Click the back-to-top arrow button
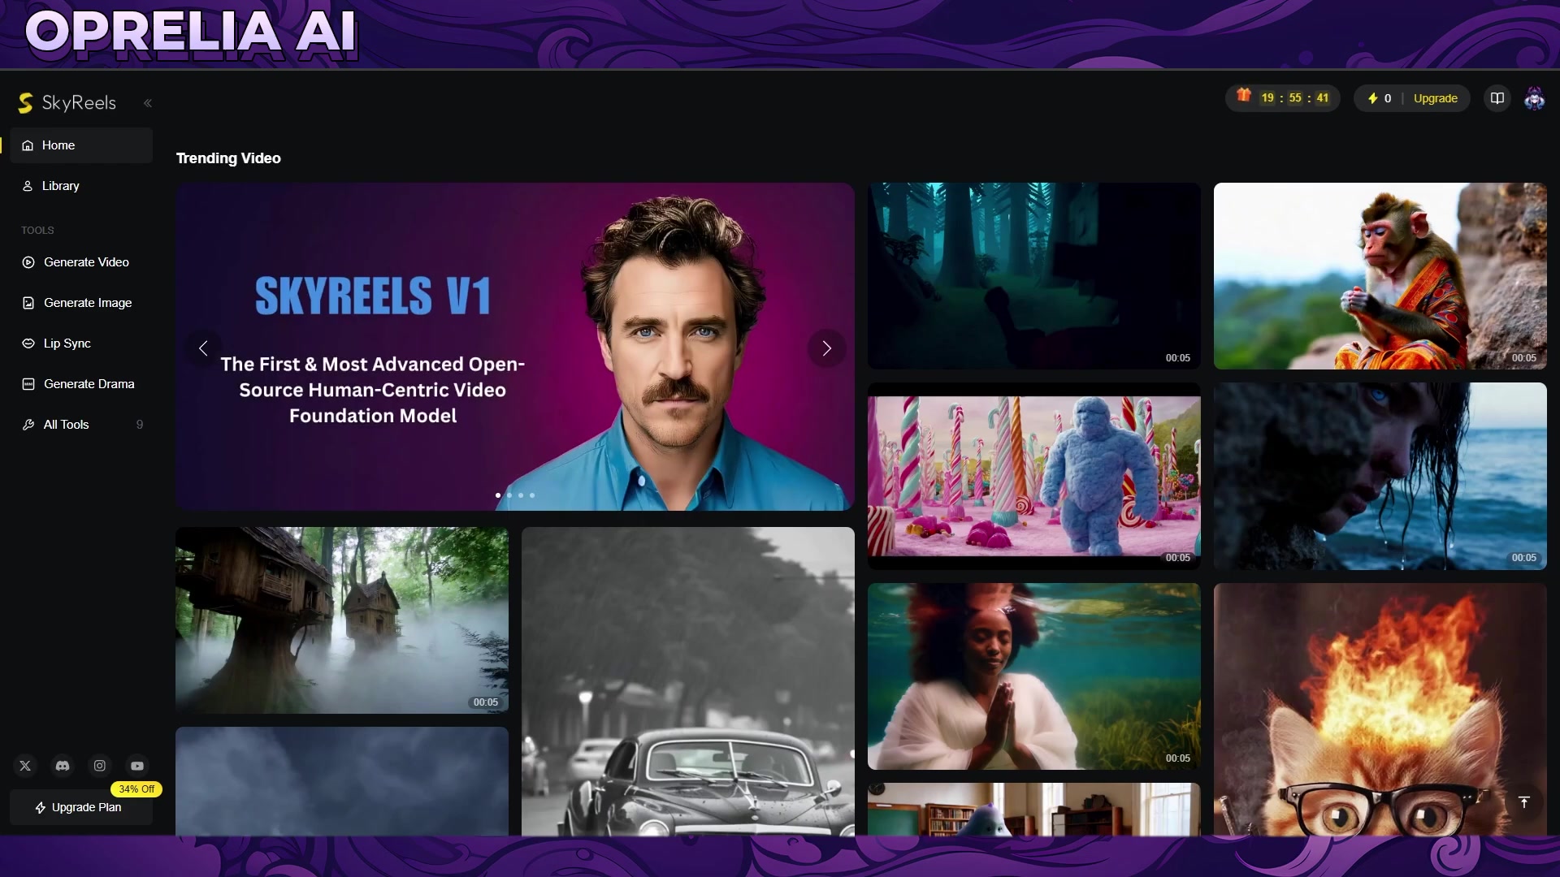The width and height of the screenshot is (1560, 877). pyautogui.click(x=1524, y=802)
